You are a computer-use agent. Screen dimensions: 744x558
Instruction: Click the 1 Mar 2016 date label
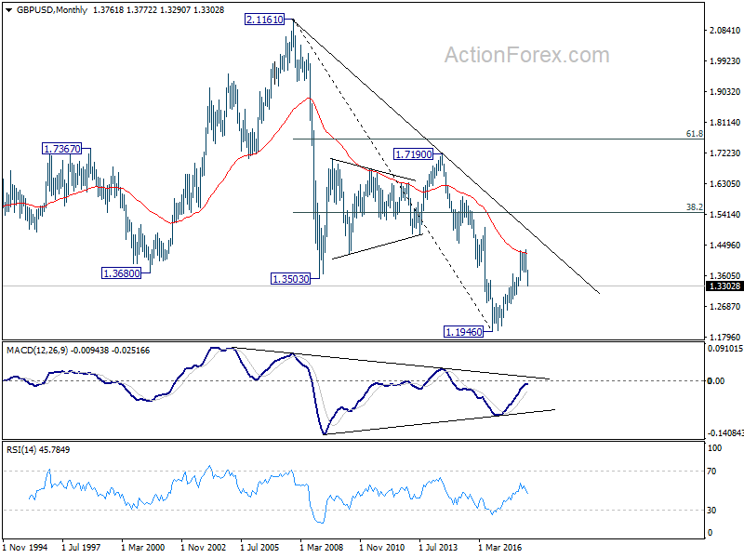tap(499, 547)
